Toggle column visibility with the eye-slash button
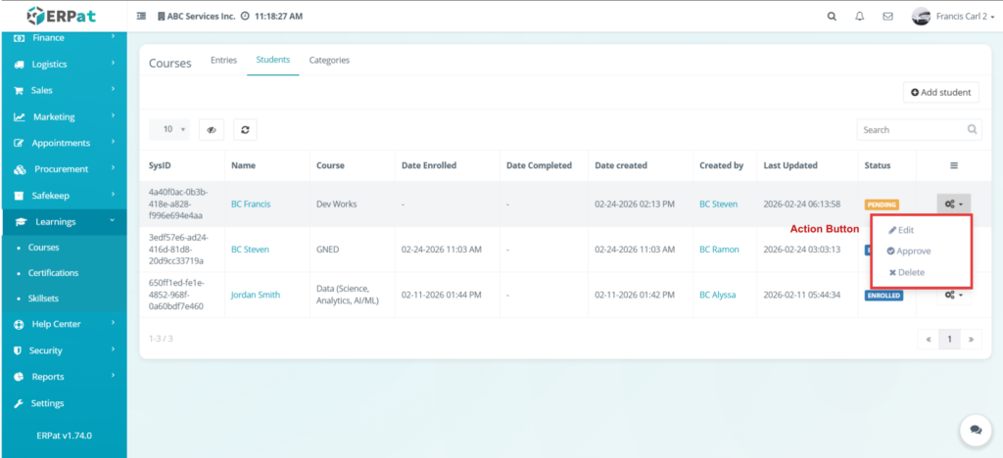The image size is (1003, 458). [x=212, y=129]
